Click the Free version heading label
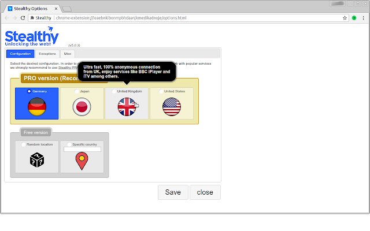This screenshot has height=231, width=370. click(x=36, y=132)
